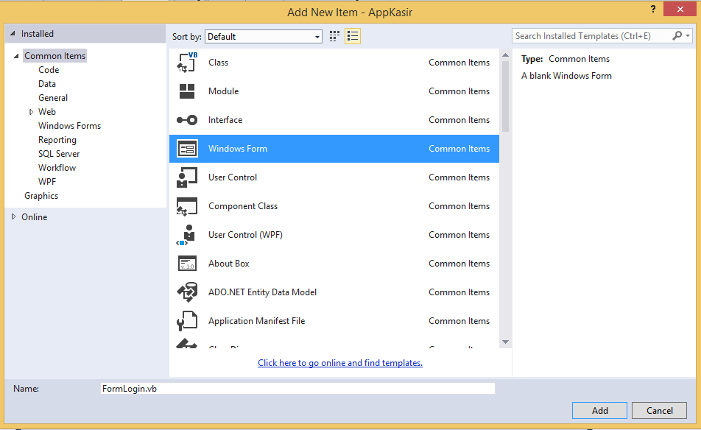
Task: Click the Add button
Action: point(599,410)
